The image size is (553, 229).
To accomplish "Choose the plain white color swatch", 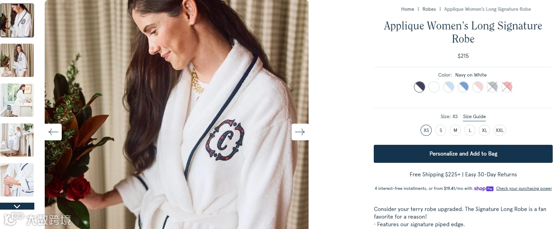I will pos(434,87).
